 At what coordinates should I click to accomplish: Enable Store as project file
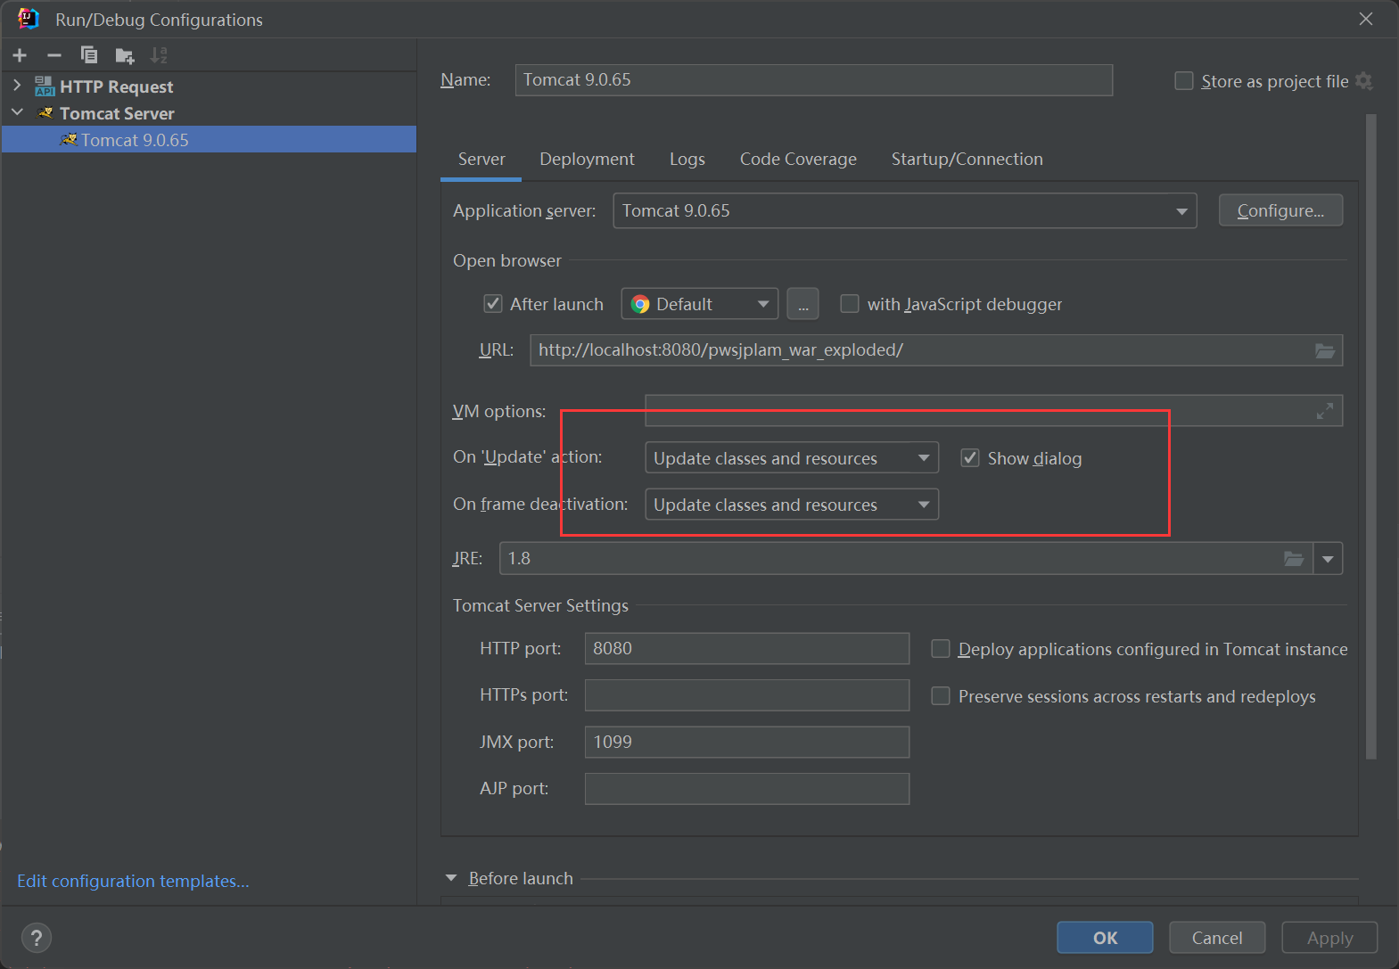1184,81
